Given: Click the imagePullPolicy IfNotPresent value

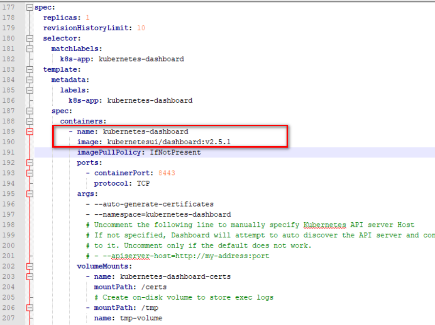Looking at the screenshot, I should point(175,152).
